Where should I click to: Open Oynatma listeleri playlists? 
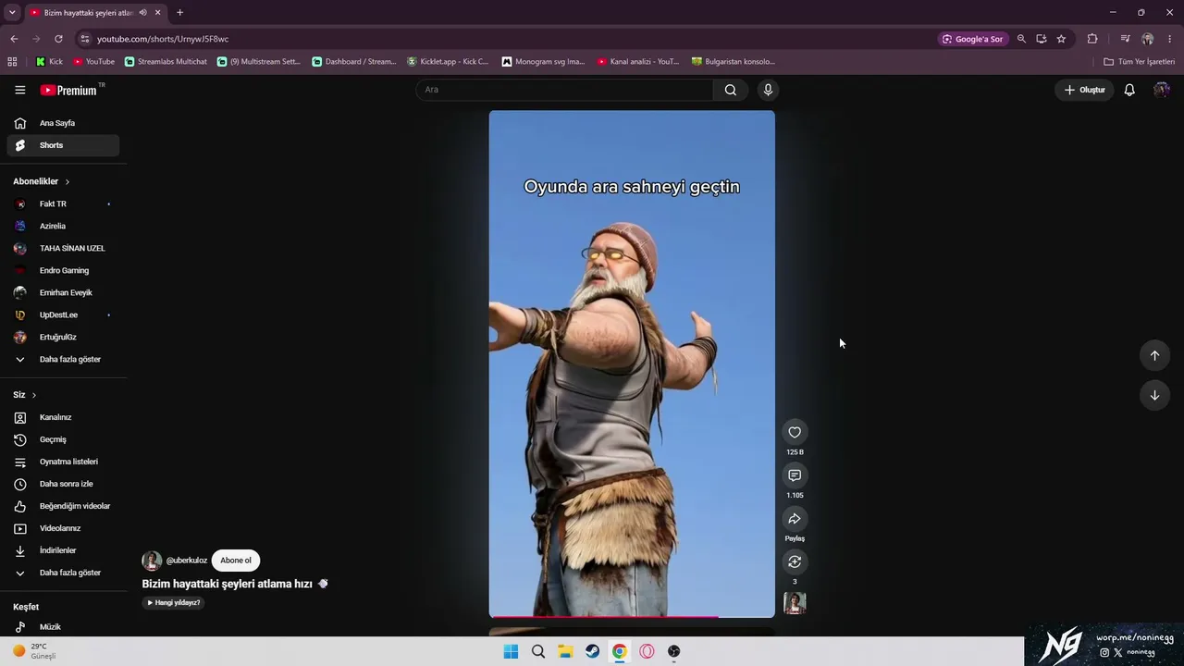pos(63,462)
